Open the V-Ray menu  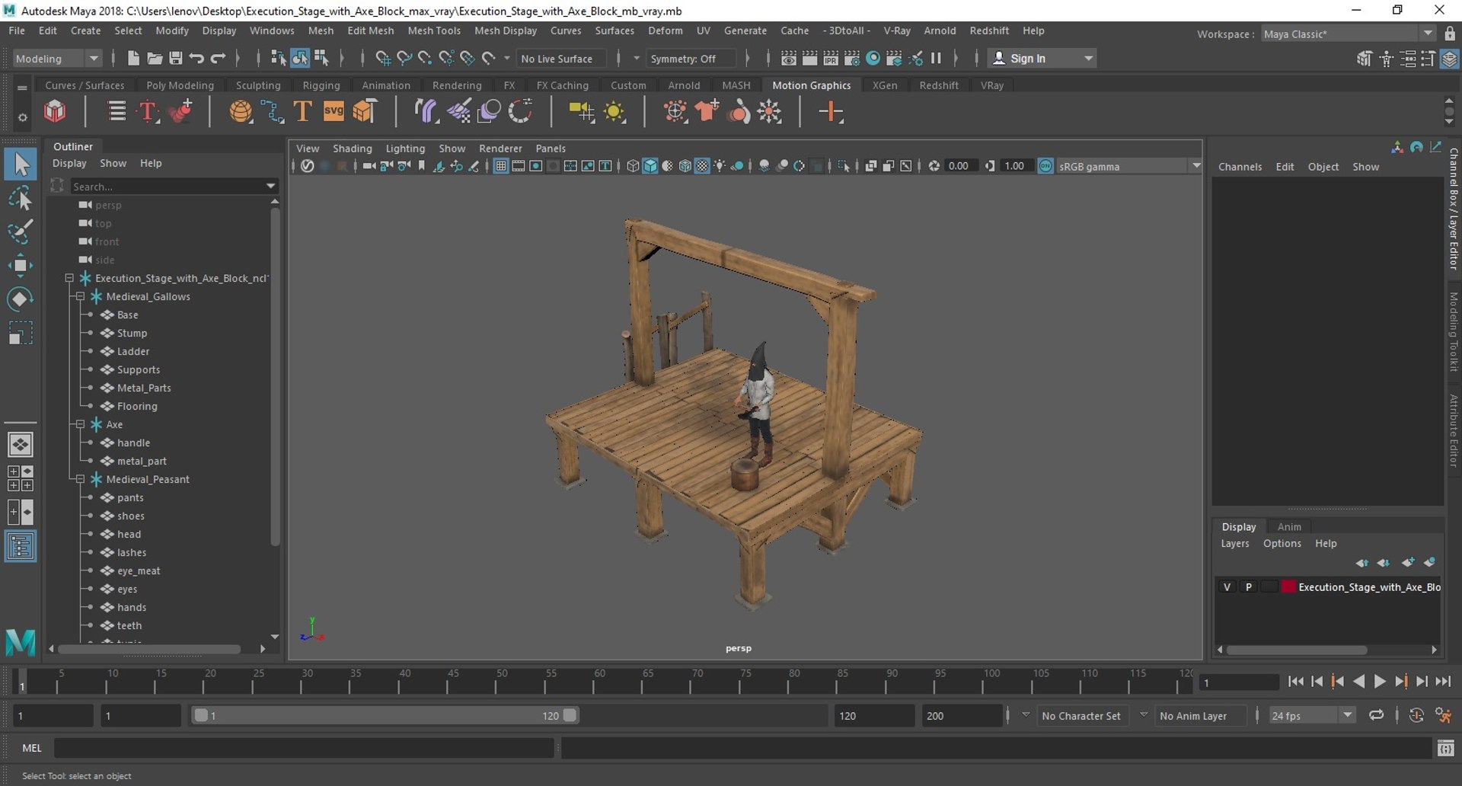click(x=896, y=30)
